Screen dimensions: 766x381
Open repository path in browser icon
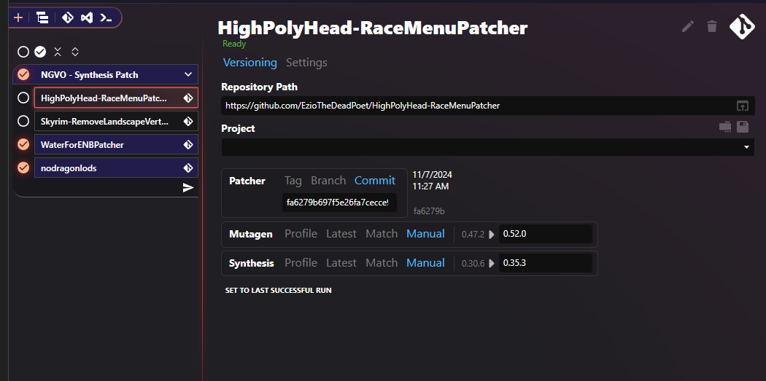pyautogui.click(x=743, y=106)
